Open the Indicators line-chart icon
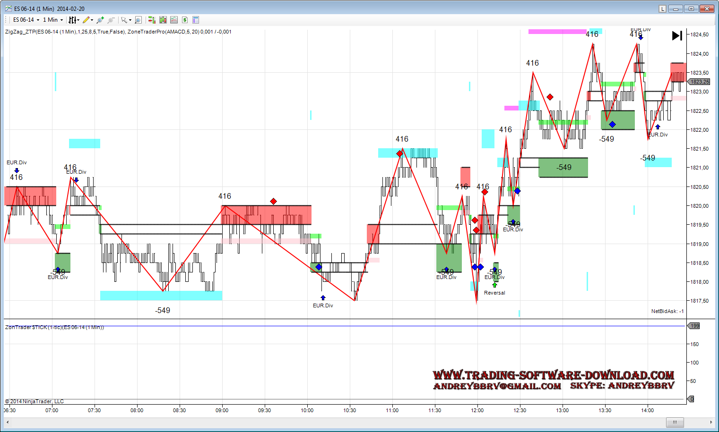This screenshot has width=719, height=432. coord(174,20)
